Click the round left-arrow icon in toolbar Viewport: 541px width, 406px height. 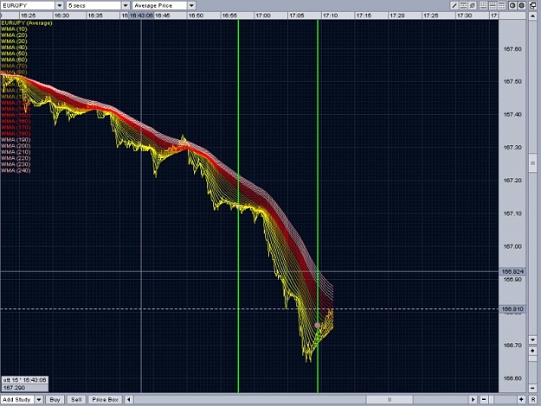click(512, 5)
